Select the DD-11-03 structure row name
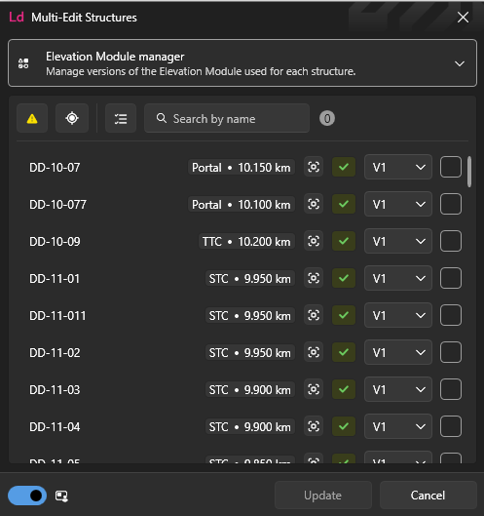484x516 pixels. coord(55,390)
